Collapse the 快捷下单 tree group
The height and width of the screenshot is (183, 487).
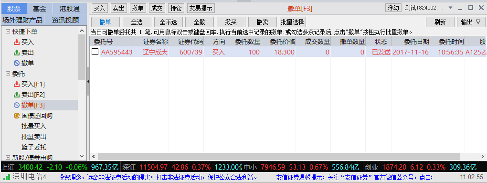click(x=8, y=32)
